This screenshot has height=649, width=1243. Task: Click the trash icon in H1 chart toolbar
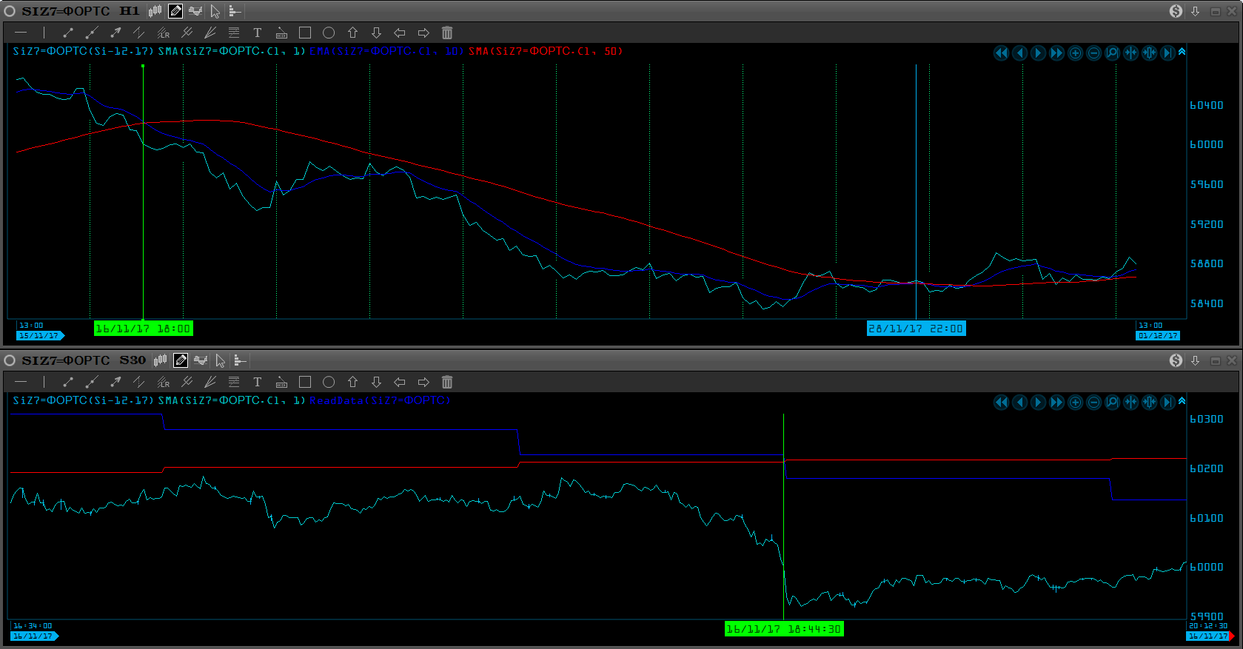447,33
